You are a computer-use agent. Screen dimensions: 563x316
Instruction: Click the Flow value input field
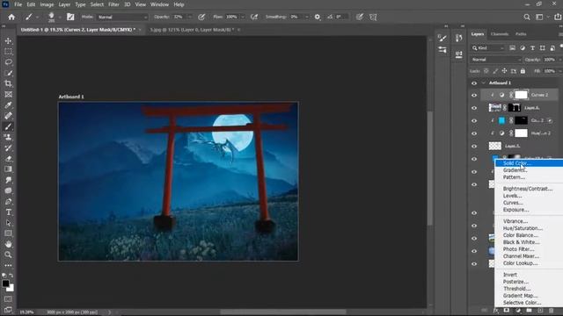231,17
